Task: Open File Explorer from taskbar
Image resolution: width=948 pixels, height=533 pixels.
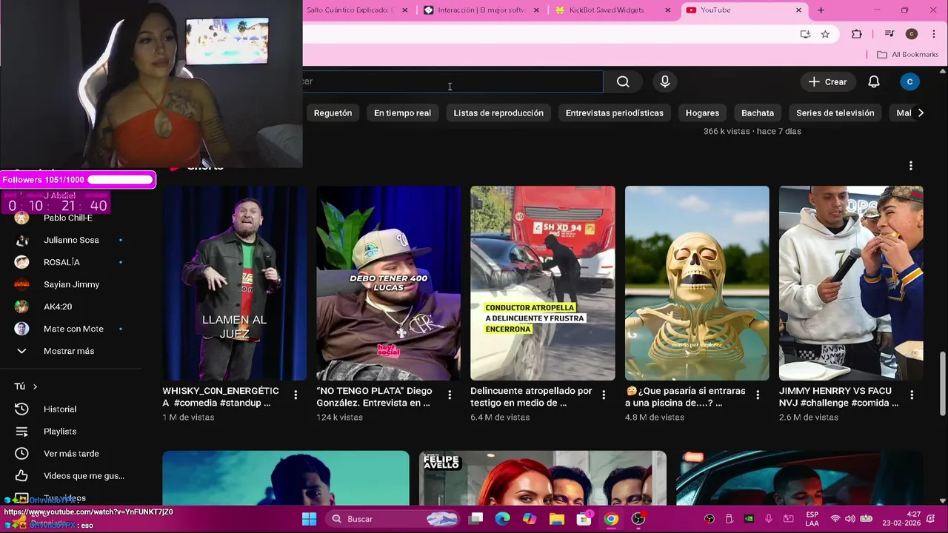Action: click(x=556, y=519)
